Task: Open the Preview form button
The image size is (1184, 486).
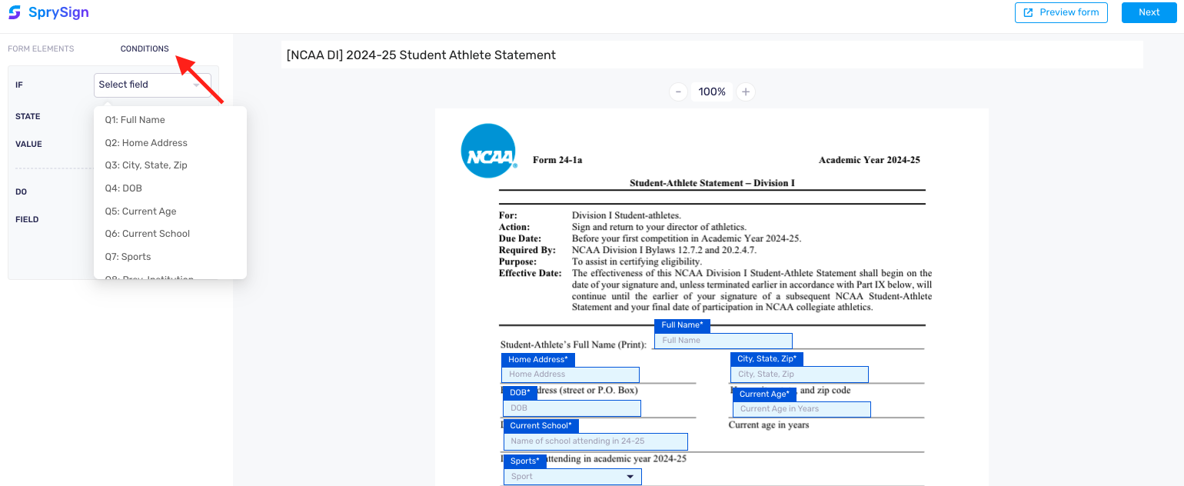Action: pyautogui.click(x=1061, y=12)
